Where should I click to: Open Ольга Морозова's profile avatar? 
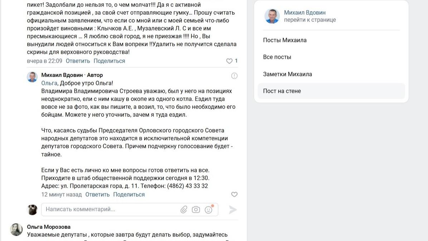tap(16, 229)
